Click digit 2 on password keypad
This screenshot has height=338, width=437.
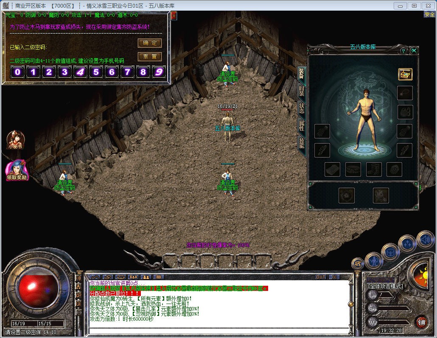point(49,72)
